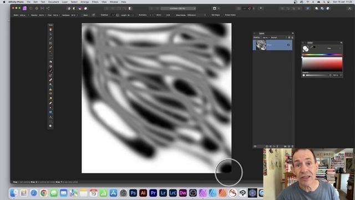355x200 pixels.
Task: Open Google Chrome from the Dock
Action: (44, 193)
